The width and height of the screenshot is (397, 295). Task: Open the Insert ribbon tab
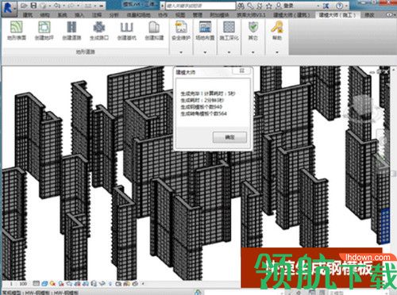tap(79, 15)
